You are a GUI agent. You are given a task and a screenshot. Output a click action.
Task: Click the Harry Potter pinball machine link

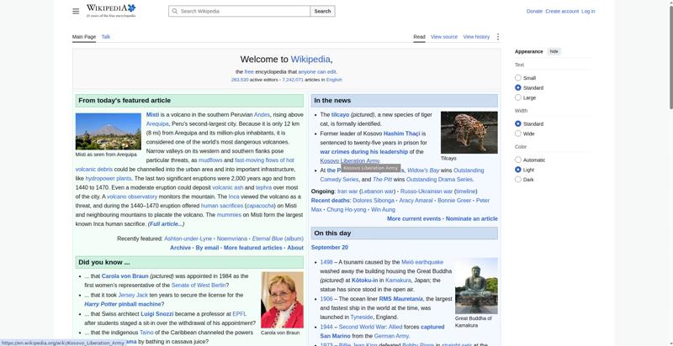pos(122,304)
